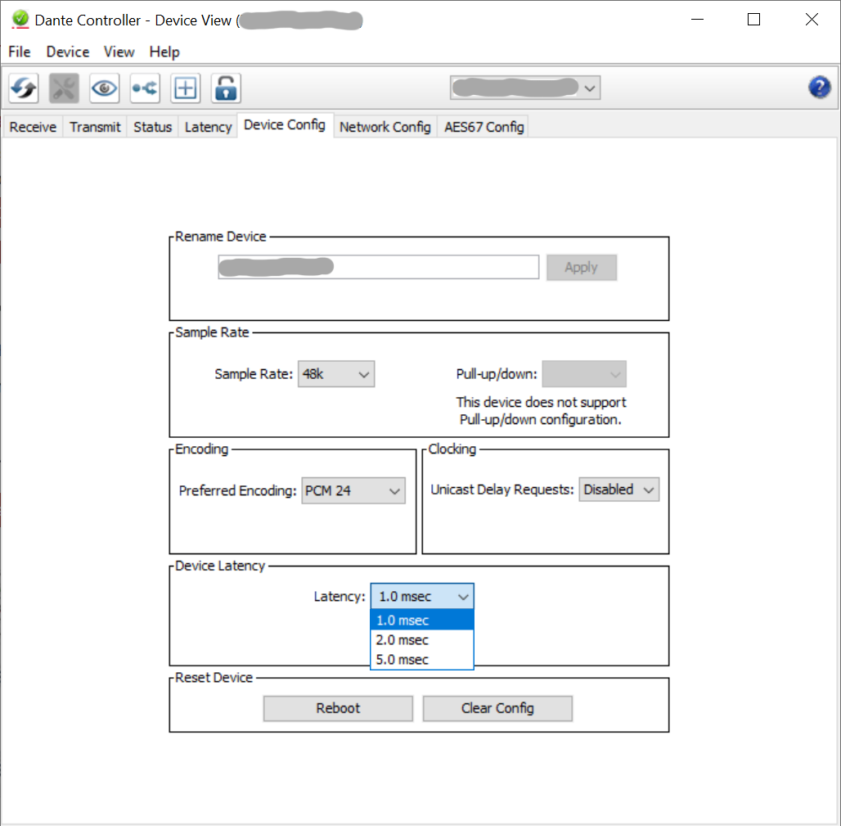The width and height of the screenshot is (841, 826).
Task: Switch to the AES67 Config tab
Action: (483, 127)
